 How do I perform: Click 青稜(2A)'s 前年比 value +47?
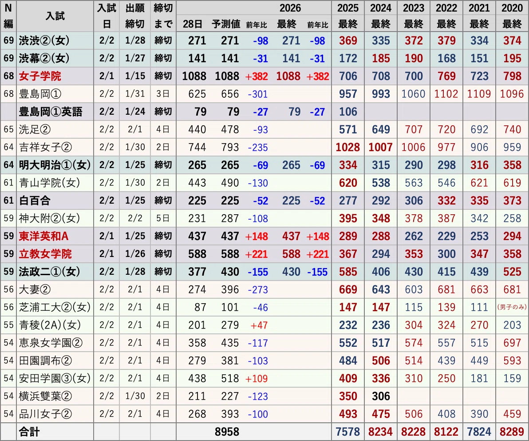(259, 325)
